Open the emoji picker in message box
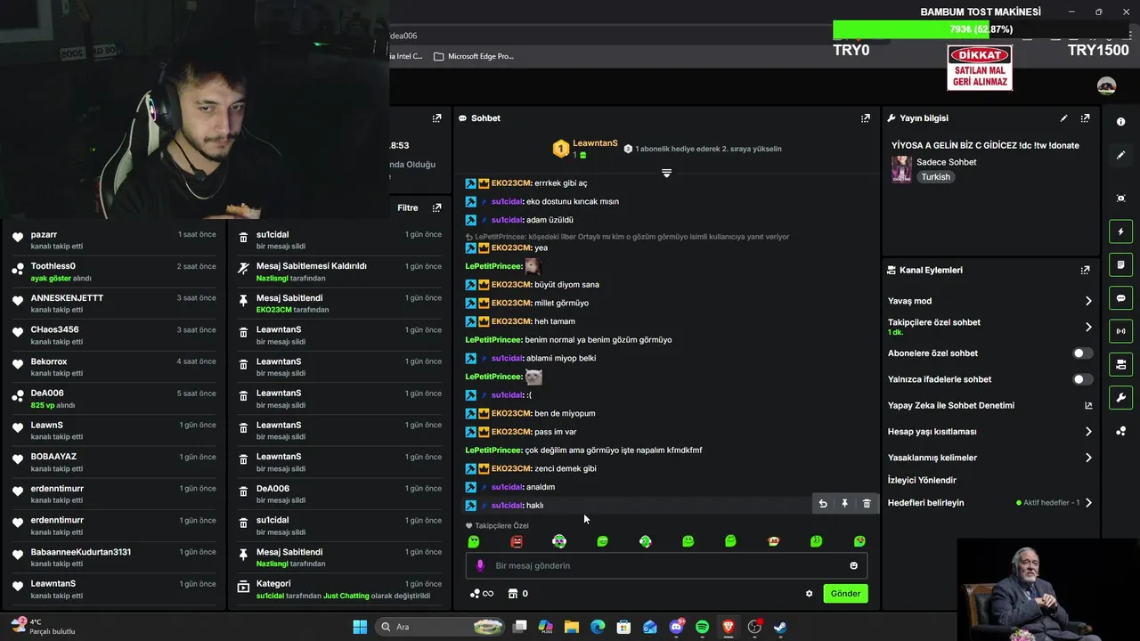This screenshot has width=1140, height=641. [x=853, y=565]
